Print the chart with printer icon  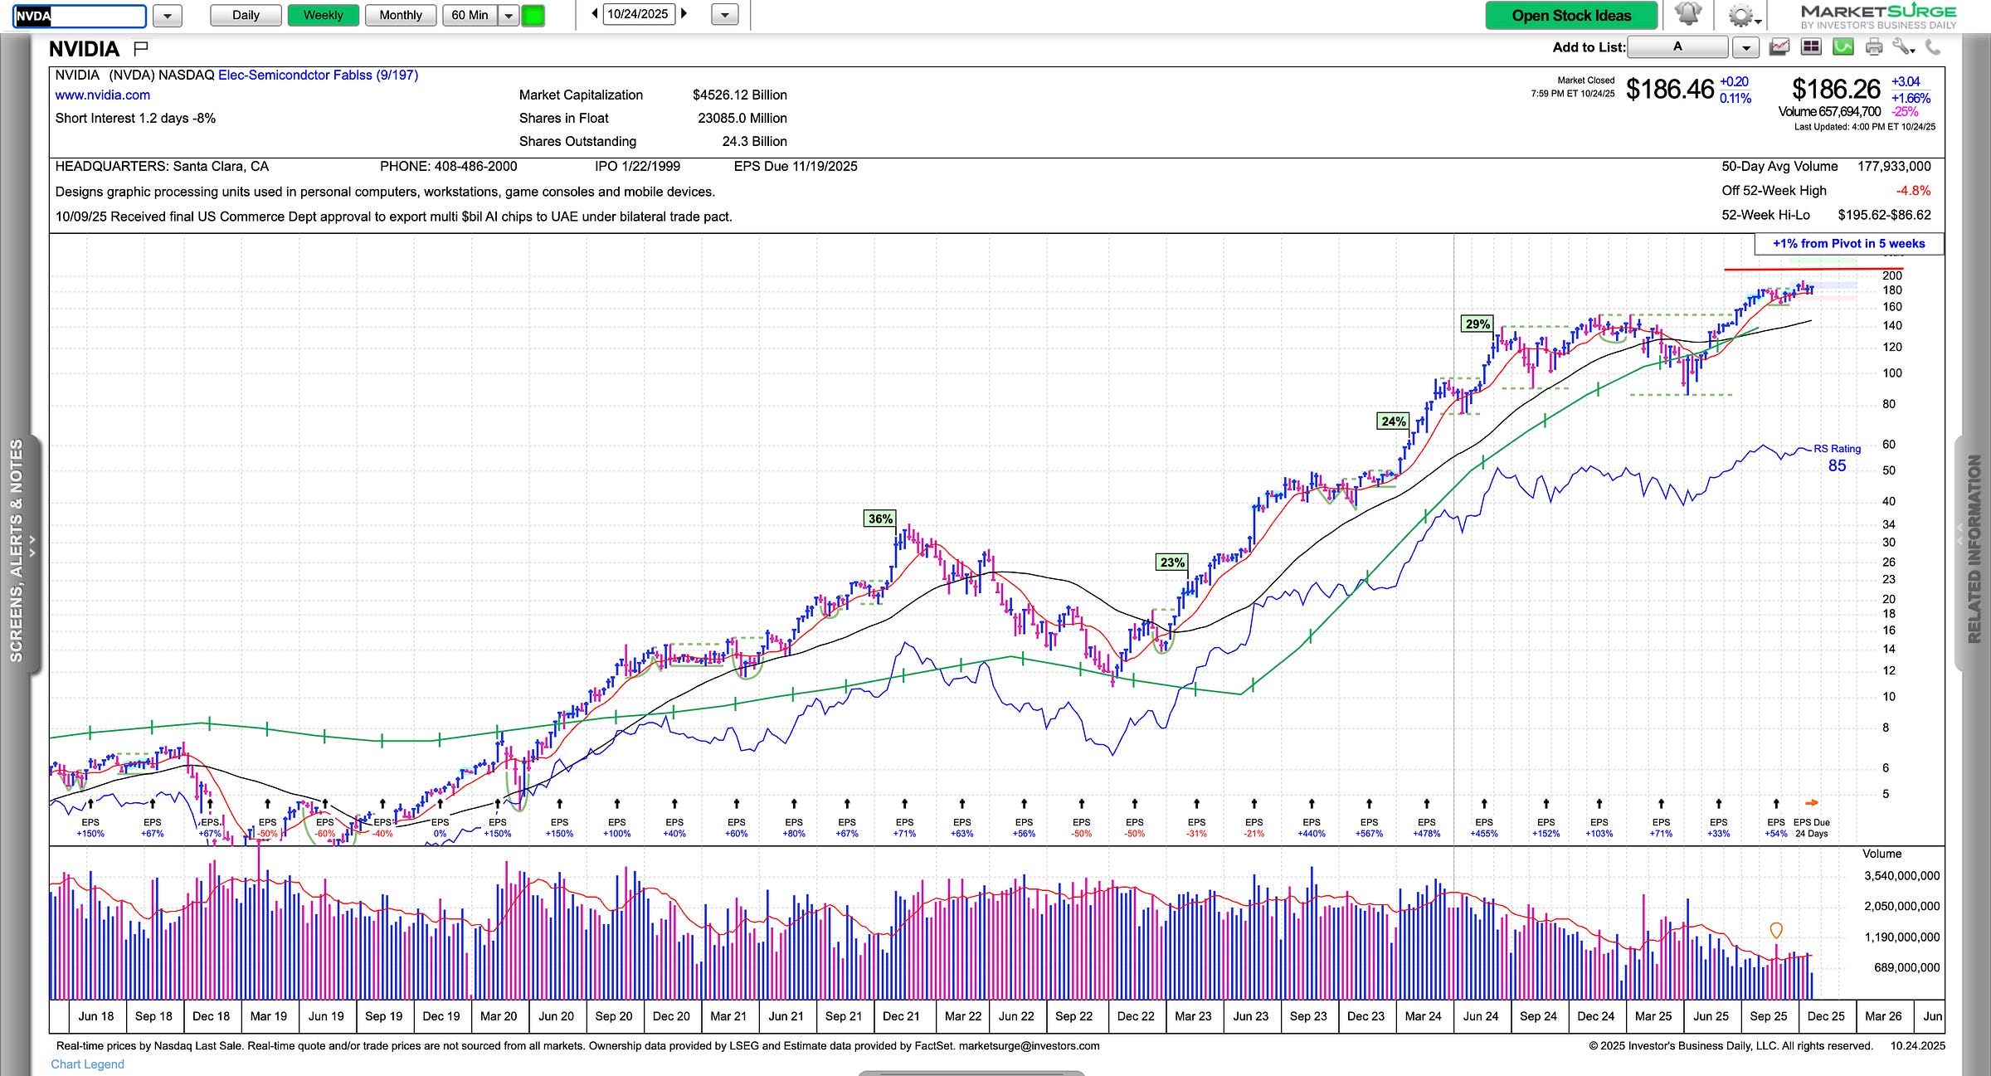(1874, 47)
